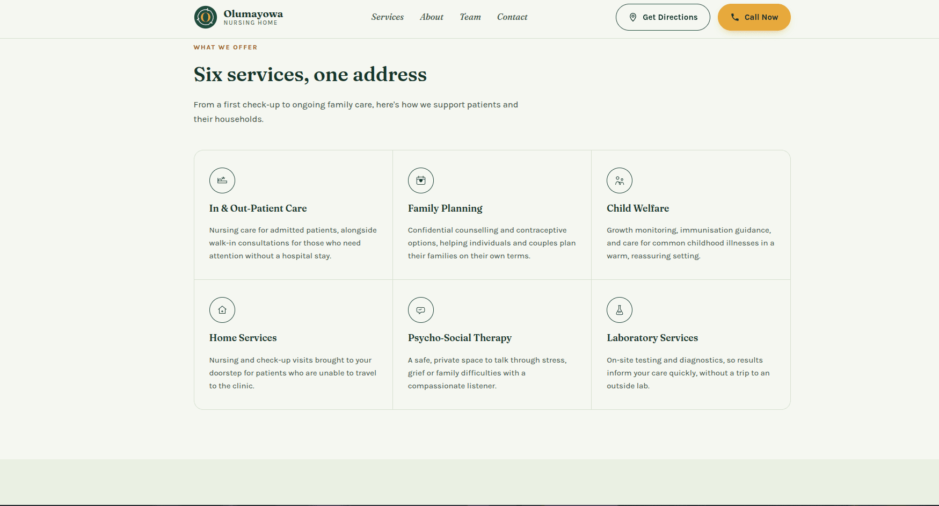Click the description starting Nursing and check-up visits

click(x=293, y=373)
